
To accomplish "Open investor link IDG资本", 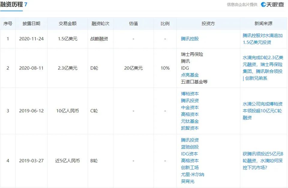I will pos(189,154).
